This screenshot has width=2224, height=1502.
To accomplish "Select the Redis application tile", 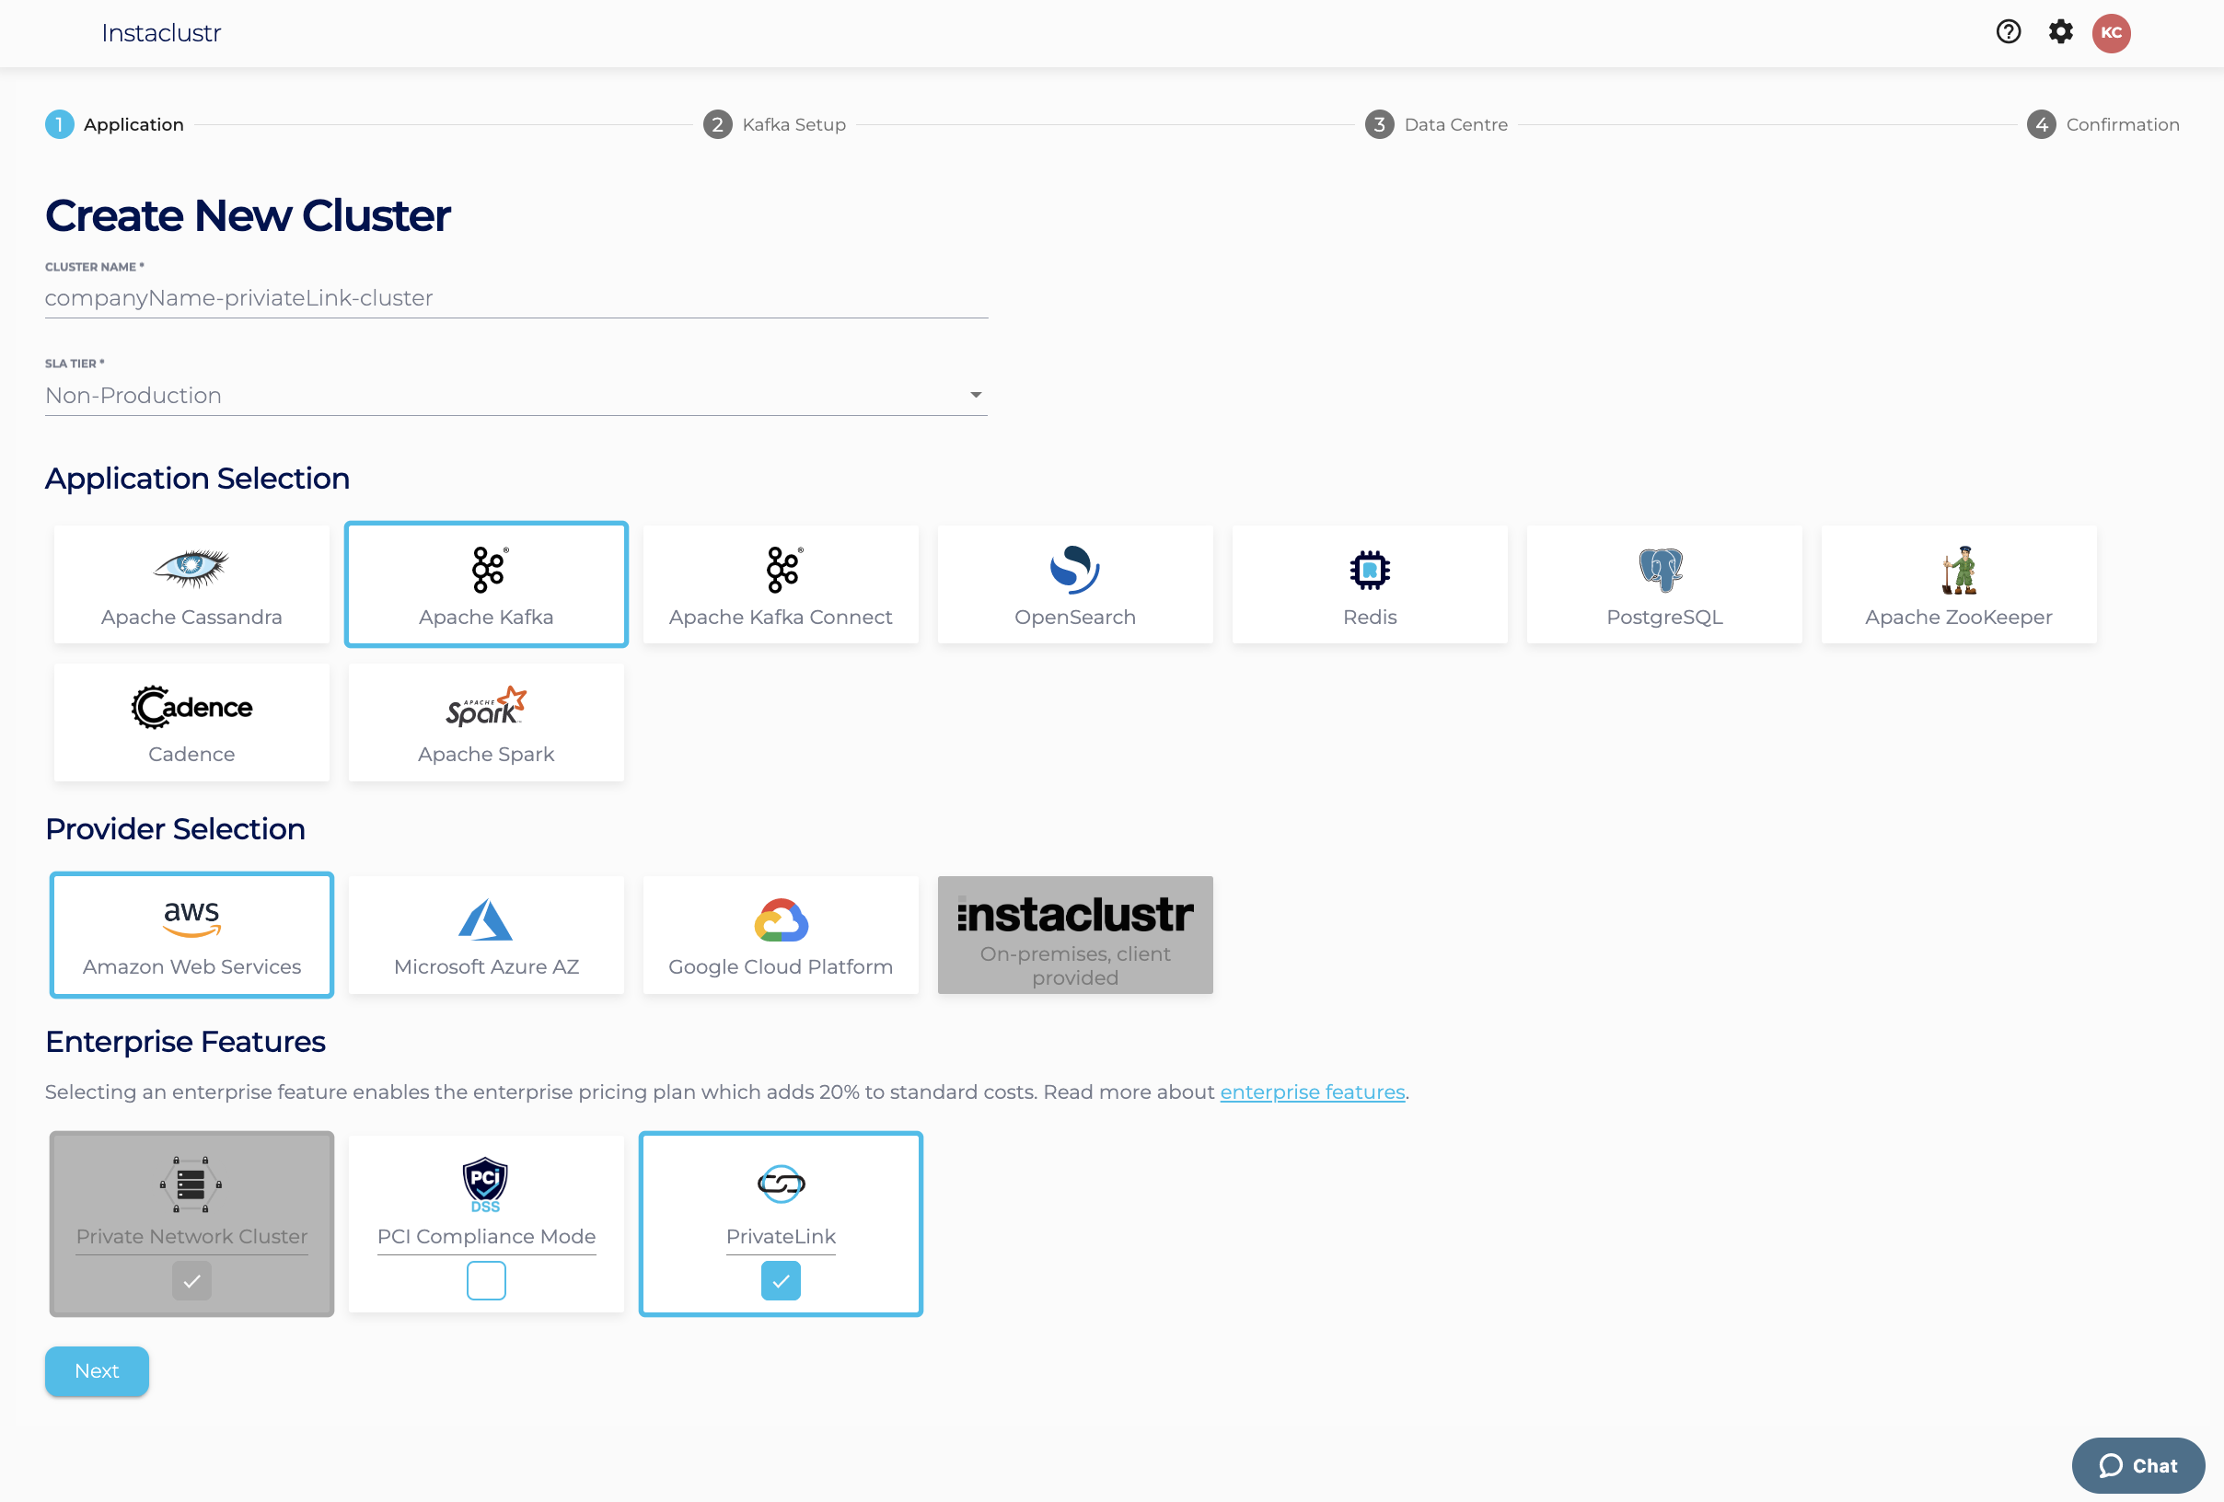I will pos(1370,584).
